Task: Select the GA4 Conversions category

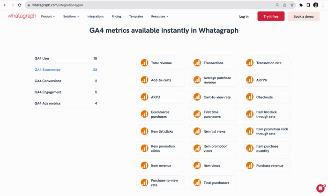Action: (66, 81)
